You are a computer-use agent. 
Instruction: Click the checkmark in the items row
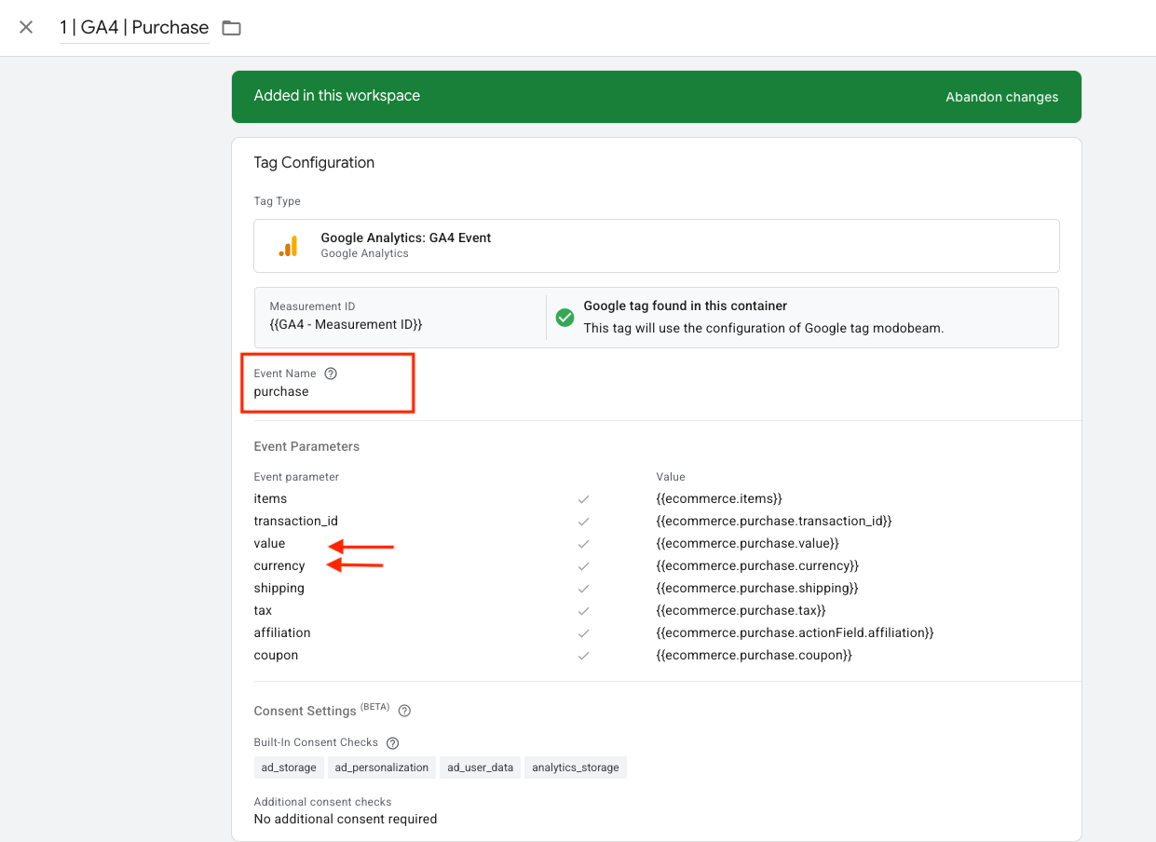pos(584,499)
